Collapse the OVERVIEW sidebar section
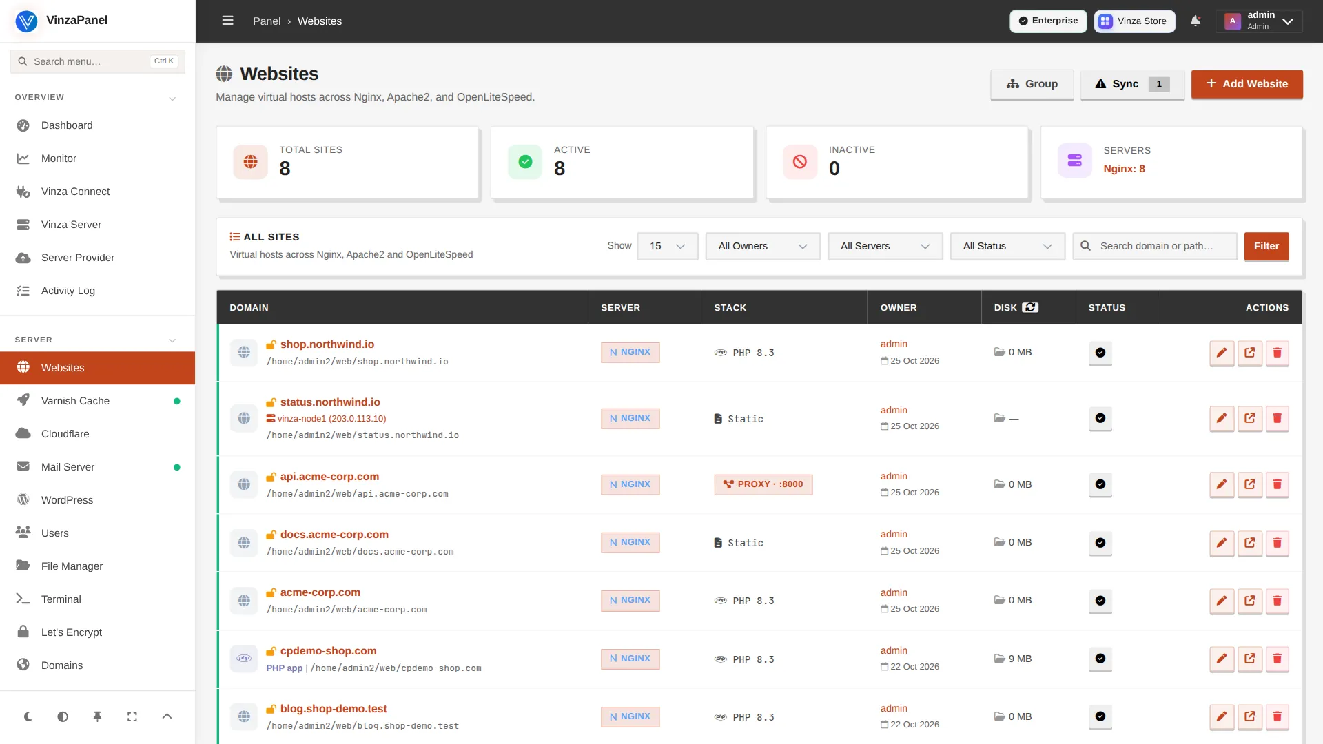 pos(172,99)
